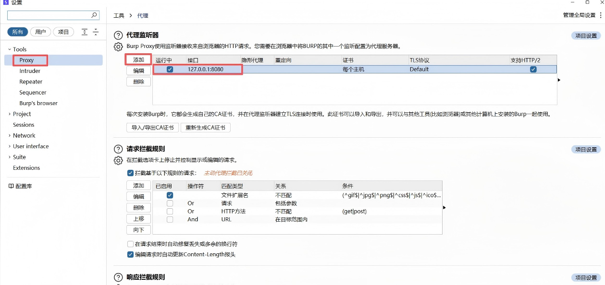Open 管理全局设置 at the top right
This screenshot has width=605, height=285.
pos(579,15)
